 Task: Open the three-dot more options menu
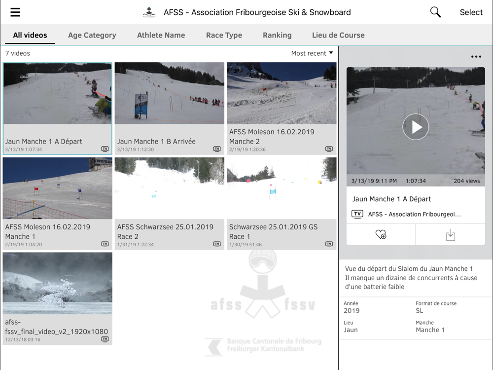click(x=476, y=57)
